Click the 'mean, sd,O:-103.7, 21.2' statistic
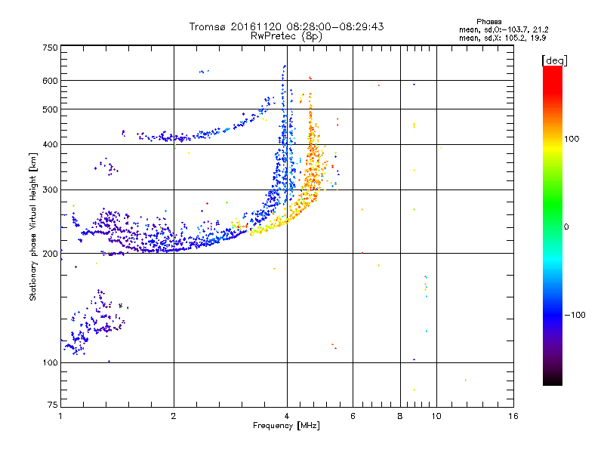 pyautogui.click(x=504, y=29)
